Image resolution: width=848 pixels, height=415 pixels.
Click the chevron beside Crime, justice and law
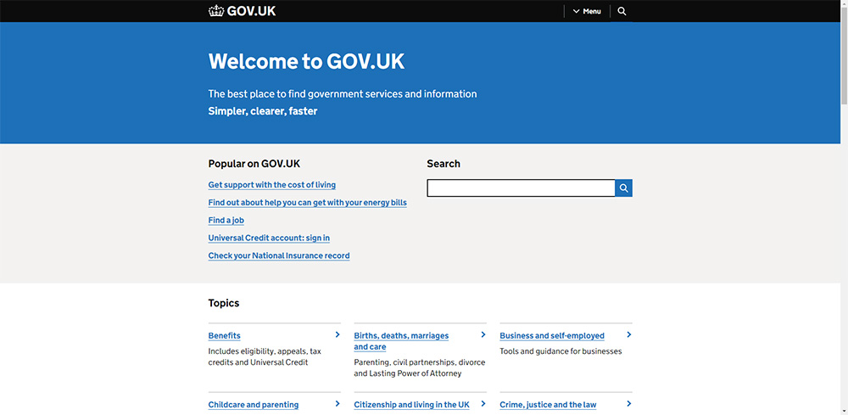(629, 403)
